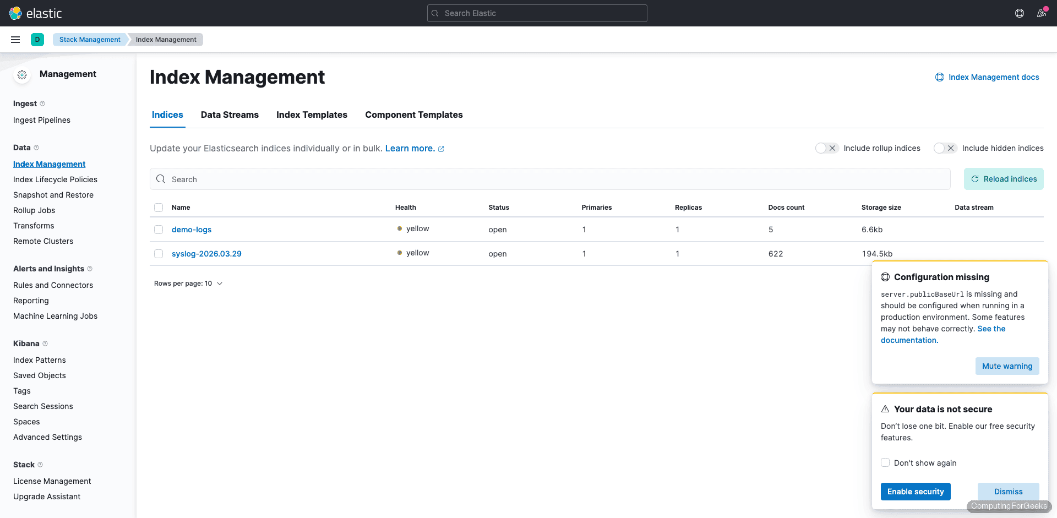
Task: Open the hamburger navigation menu
Action: pos(15,39)
